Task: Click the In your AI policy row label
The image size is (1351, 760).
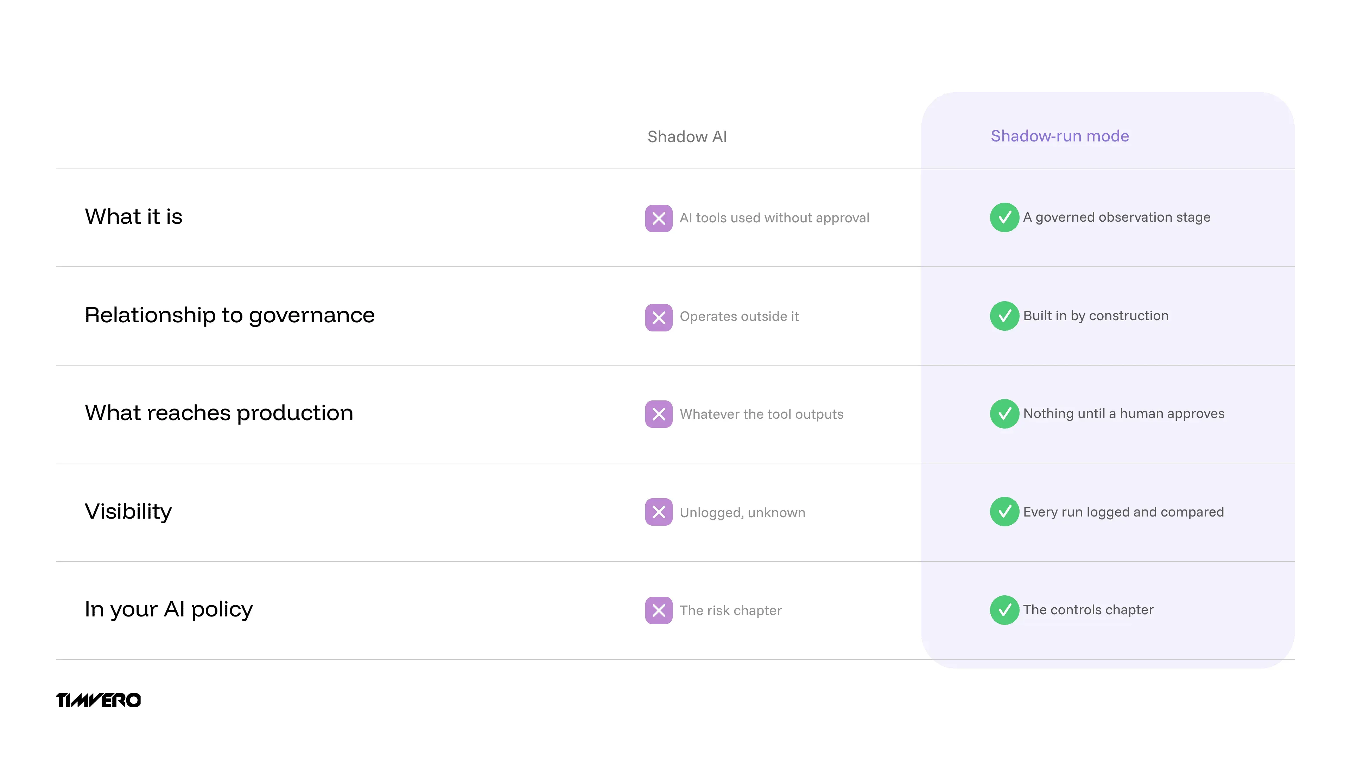Action: (169, 610)
